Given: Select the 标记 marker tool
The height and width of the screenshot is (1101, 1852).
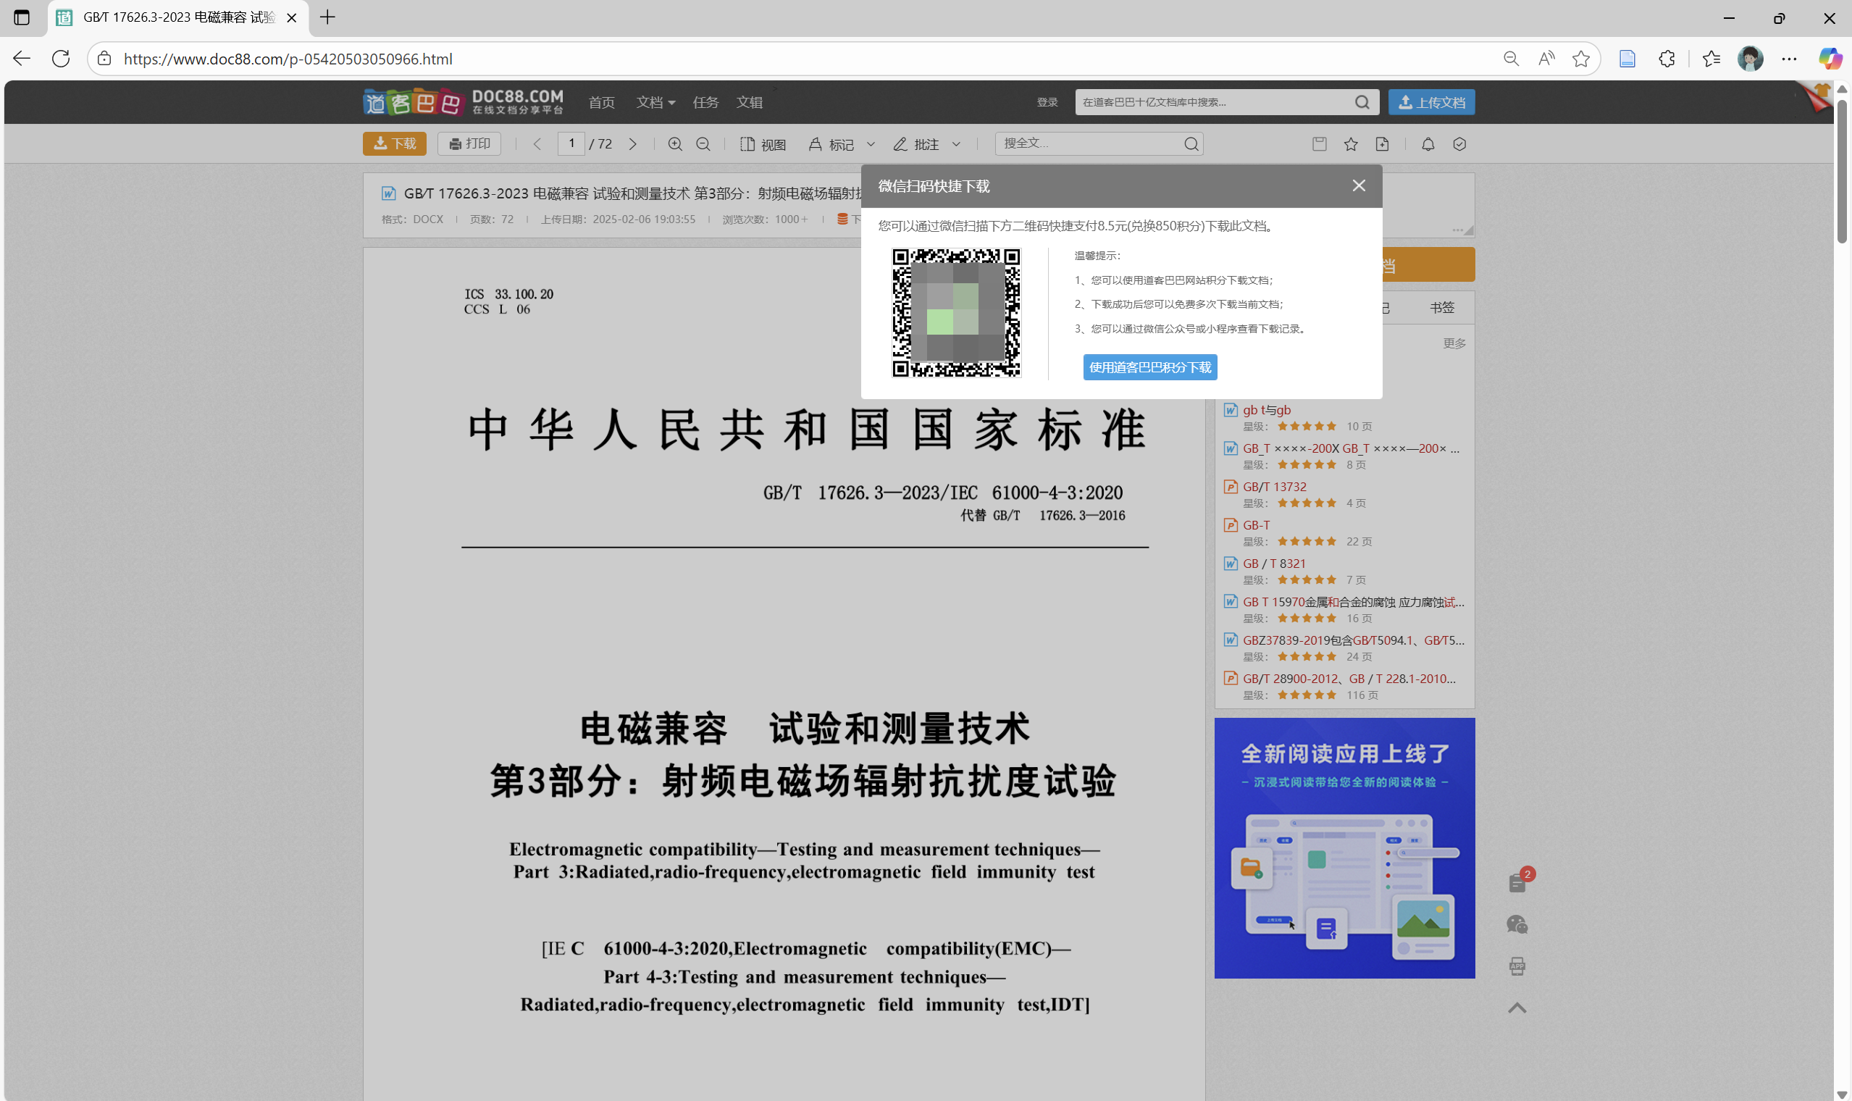Looking at the screenshot, I should click(x=831, y=144).
